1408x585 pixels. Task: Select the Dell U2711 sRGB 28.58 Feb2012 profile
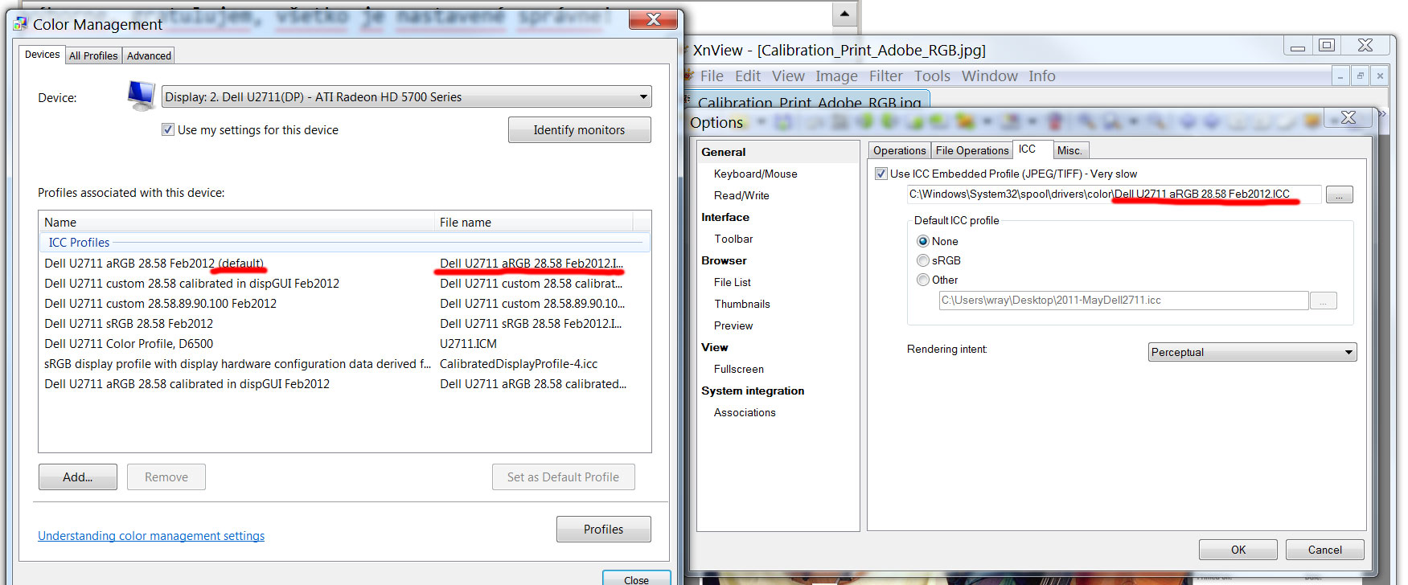(x=129, y=324)
